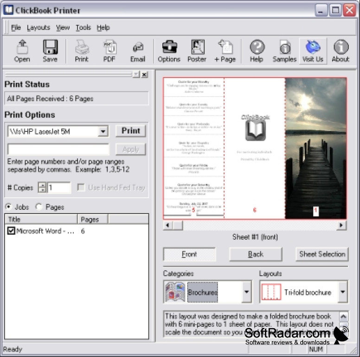
Task: Click the copies number field
Action: [x=59, y=188]
